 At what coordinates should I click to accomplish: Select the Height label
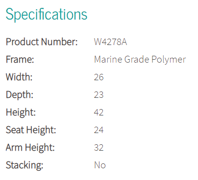coord(21,112)
